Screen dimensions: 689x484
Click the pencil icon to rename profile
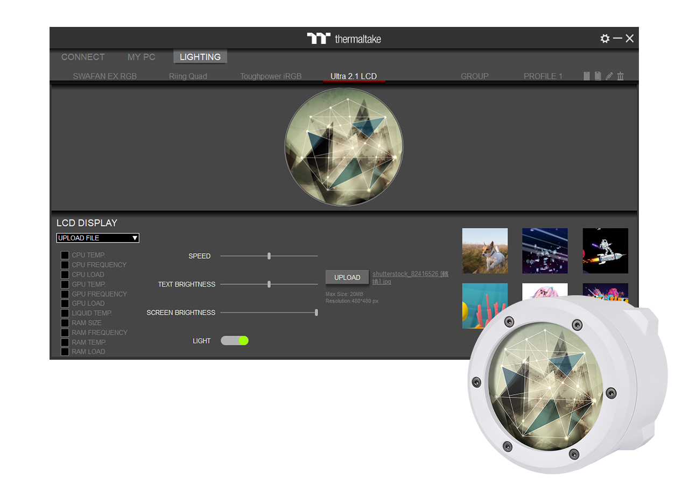pyautogui.click(x=609, y=76)
